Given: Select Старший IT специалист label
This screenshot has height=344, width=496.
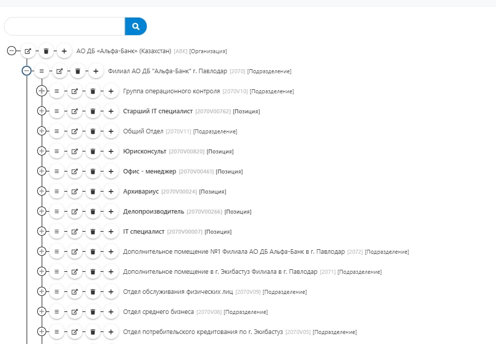Looking at the screenshot, I should 158,111.
